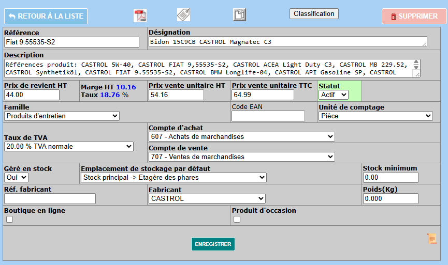Open the Fabricant dropdown showing CASTROL
This screenshot has width=448, height=265.
click(x=207, y=198)
